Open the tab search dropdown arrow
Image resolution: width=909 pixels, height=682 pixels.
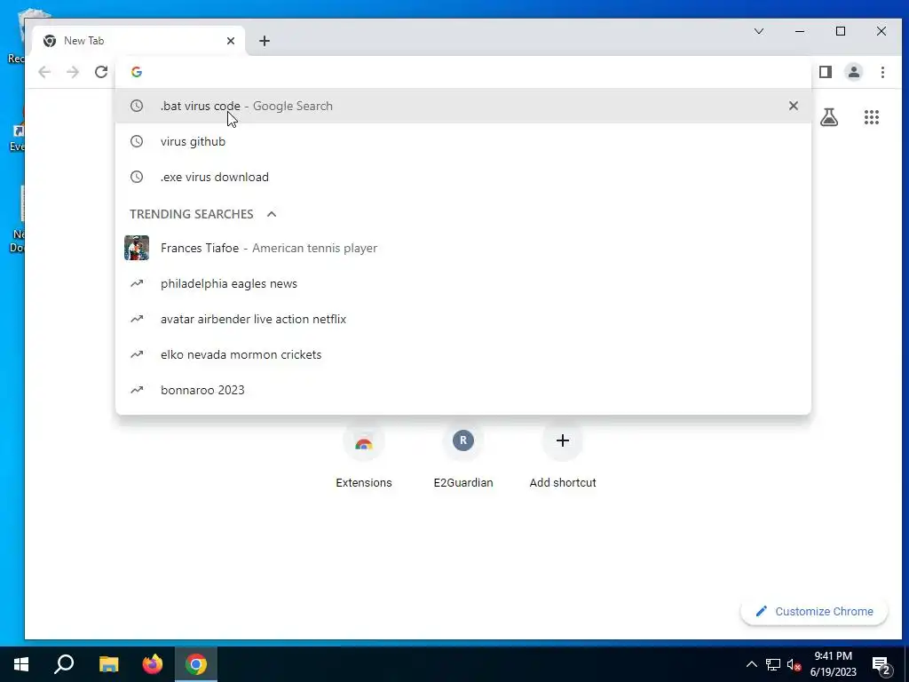click(x=759, y=31)
